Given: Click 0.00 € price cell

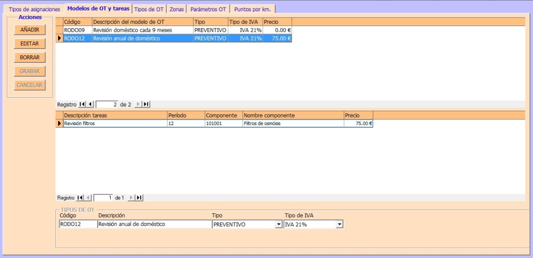Looking at the screenshot, I should pos(277,30).
